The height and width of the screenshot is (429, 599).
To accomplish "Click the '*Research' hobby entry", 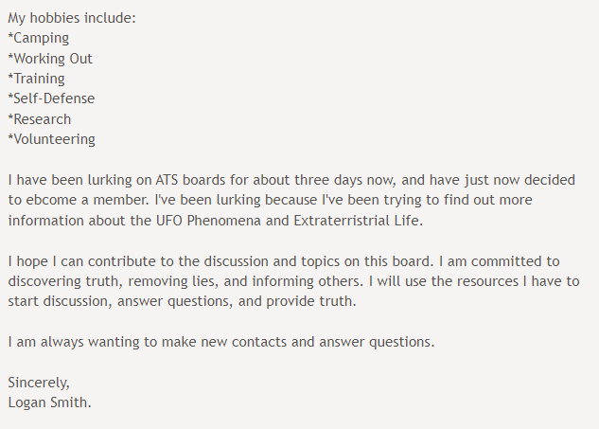I will [40, 119].
